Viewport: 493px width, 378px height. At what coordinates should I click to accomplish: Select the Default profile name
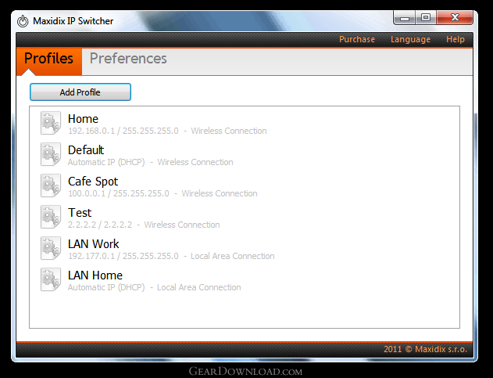86,150
